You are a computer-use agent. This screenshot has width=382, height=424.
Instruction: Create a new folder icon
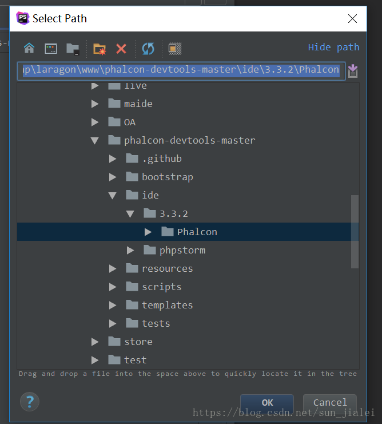(100, 49)
